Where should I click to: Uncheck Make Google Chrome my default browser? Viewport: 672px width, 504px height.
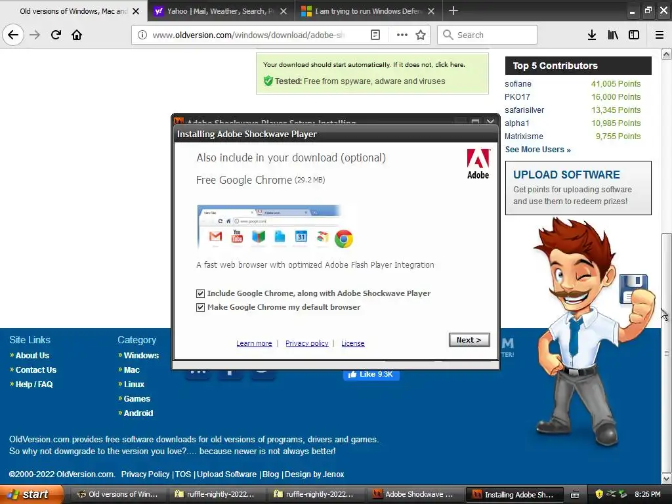pyautogui.click(x=200, y=307)
